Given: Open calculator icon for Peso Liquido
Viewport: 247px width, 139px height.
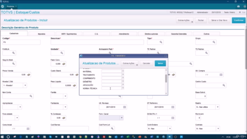Looking at the screenshot, I should point(74,85).
